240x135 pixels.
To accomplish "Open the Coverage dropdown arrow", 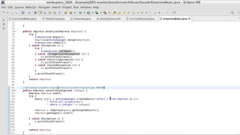I will (101, 13).
